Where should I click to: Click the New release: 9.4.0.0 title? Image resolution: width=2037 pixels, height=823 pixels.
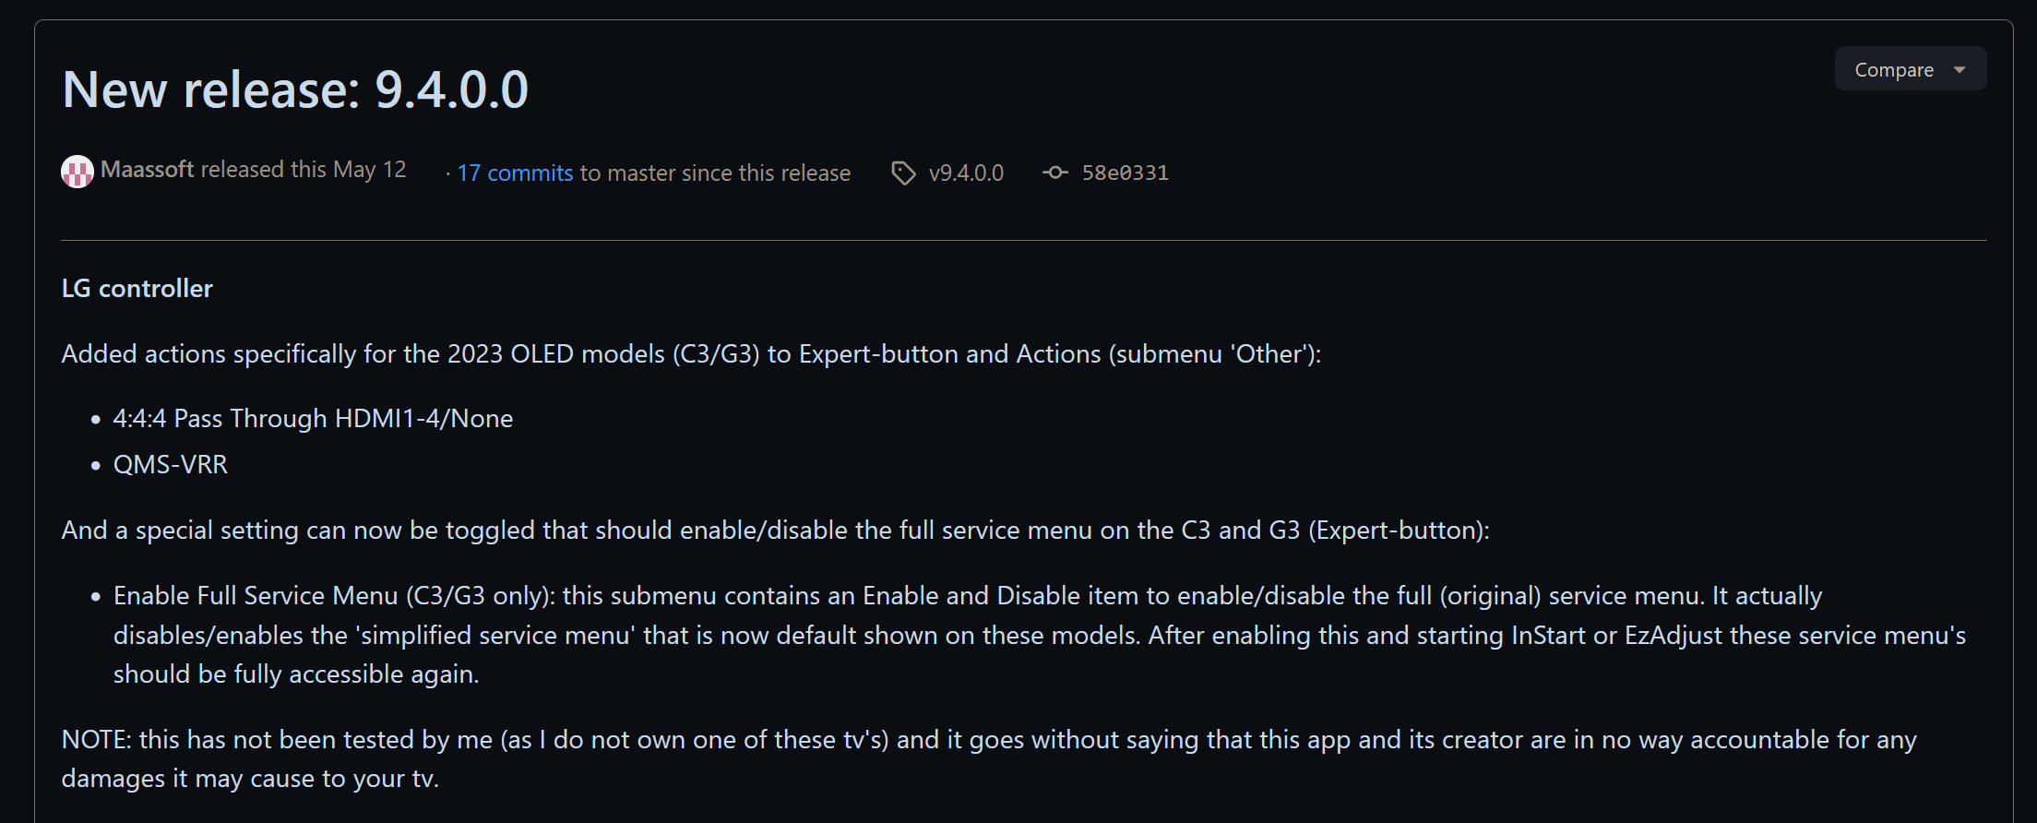tap(295, 89)
